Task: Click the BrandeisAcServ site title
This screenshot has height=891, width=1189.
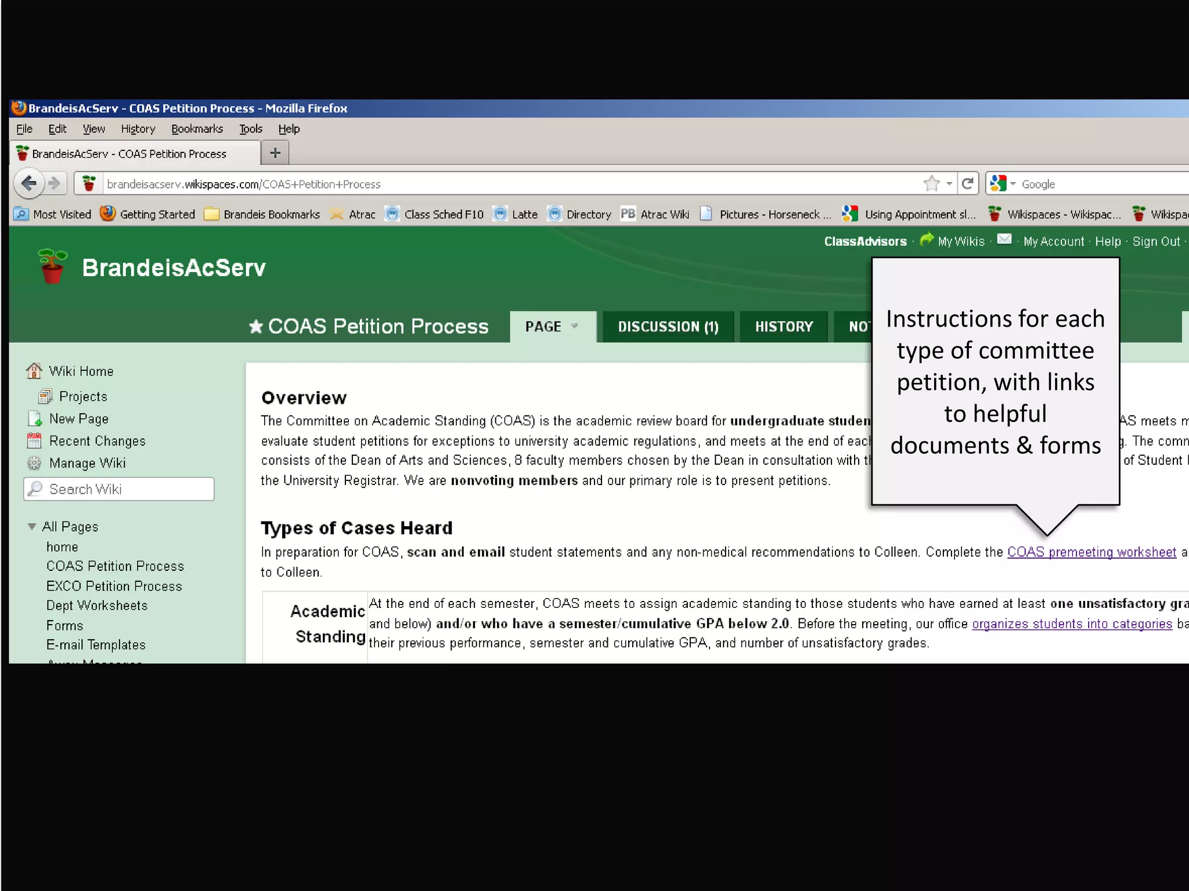Action: click(174, 267)
